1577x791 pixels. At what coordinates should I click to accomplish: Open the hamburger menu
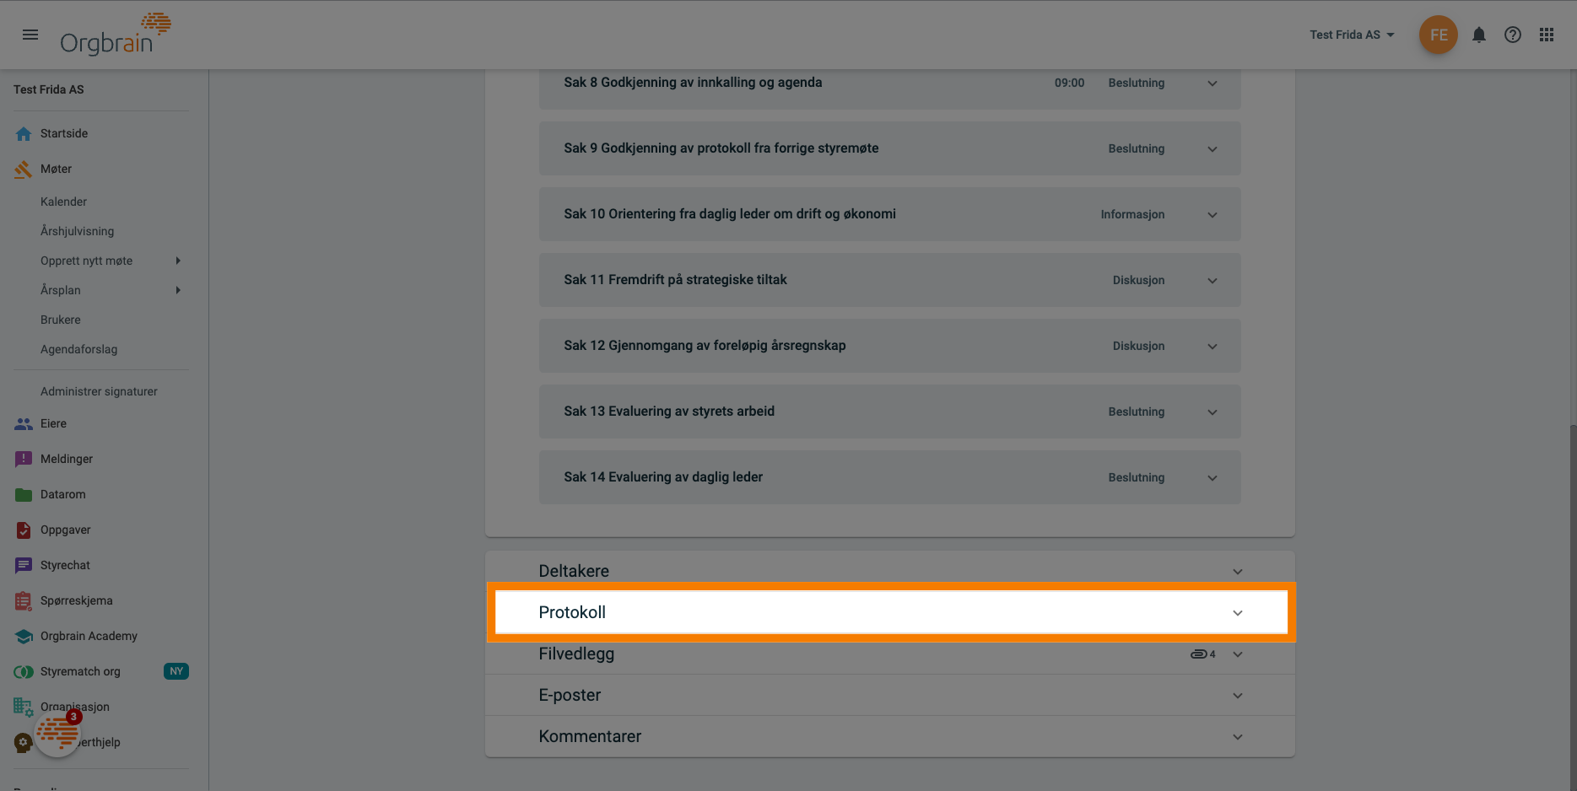[x=30, y=35]
